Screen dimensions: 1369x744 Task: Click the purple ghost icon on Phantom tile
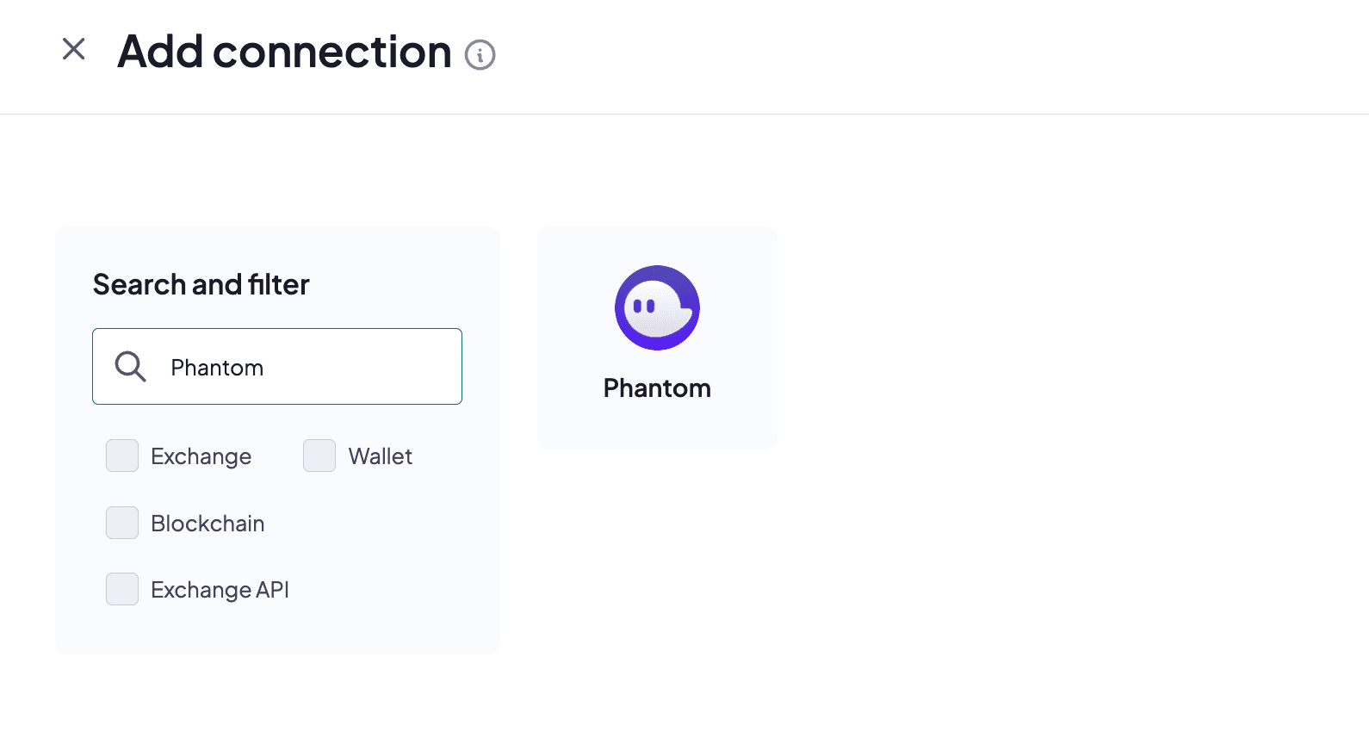(657, 307)
